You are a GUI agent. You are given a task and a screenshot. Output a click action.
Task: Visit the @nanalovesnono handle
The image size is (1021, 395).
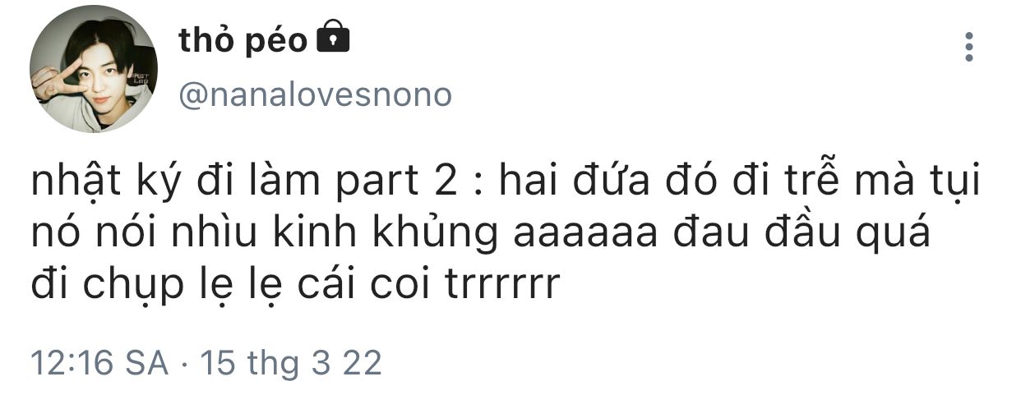coord(315,95)
